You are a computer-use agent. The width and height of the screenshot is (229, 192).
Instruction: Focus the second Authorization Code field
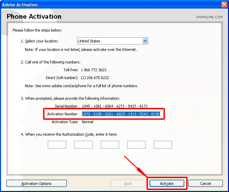[83, 145]
